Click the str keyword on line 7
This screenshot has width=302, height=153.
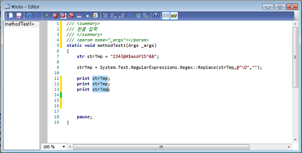(x=81, y=56)
